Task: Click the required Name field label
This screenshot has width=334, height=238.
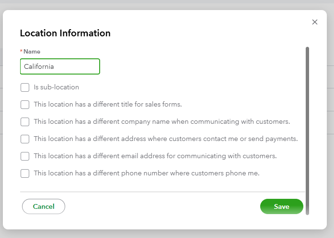Action: (x=32, y=52)
